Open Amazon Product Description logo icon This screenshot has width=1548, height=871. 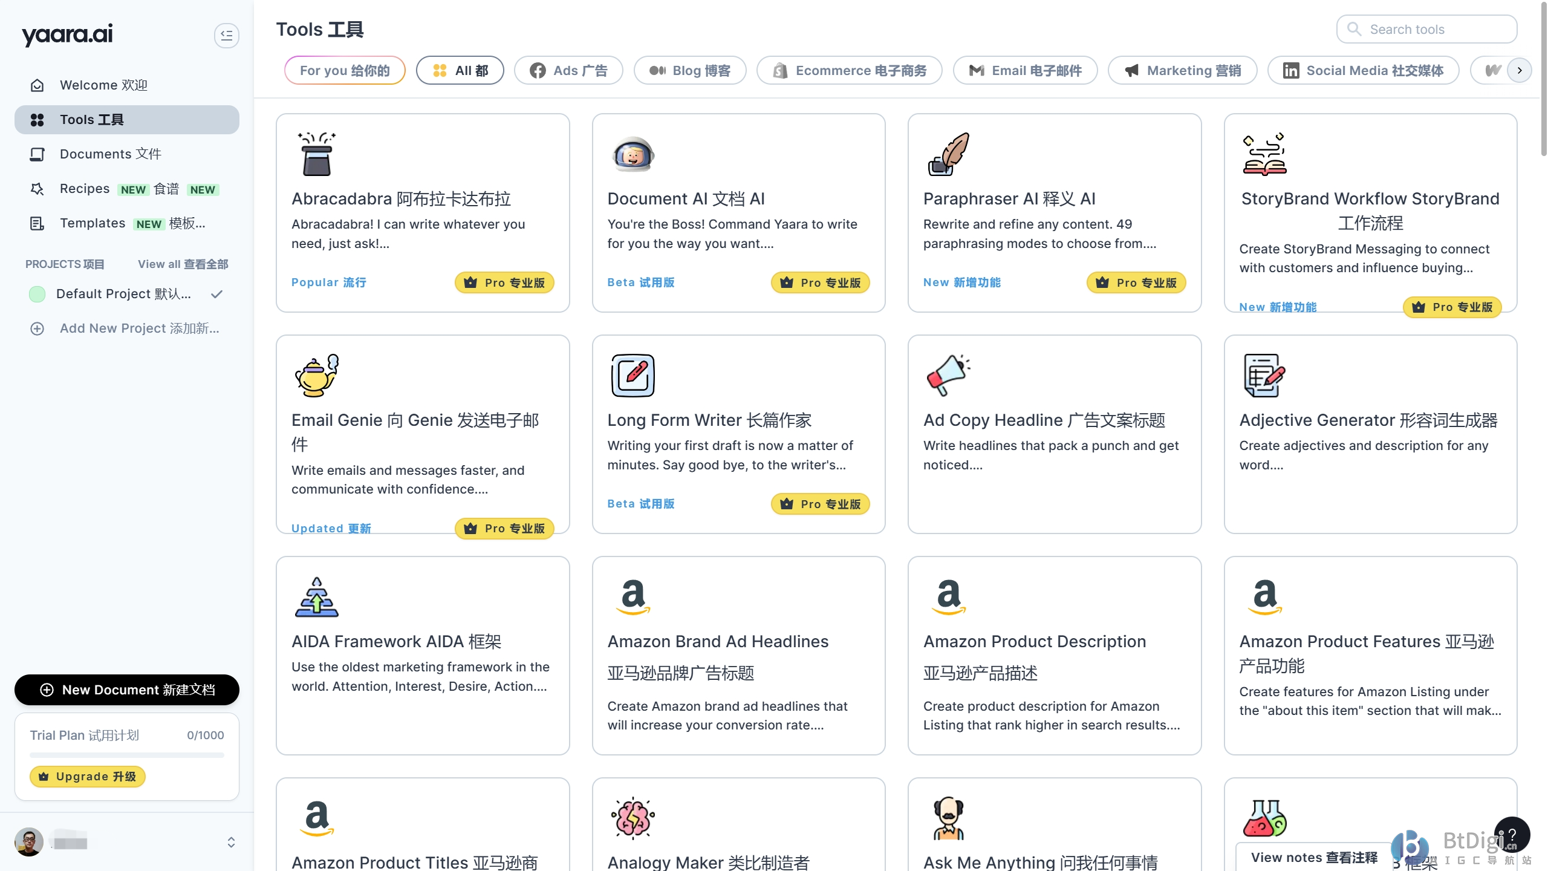pos(949,596)
